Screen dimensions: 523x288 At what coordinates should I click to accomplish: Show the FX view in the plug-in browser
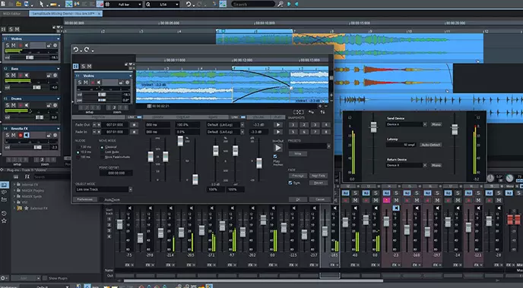pos(27,177)
